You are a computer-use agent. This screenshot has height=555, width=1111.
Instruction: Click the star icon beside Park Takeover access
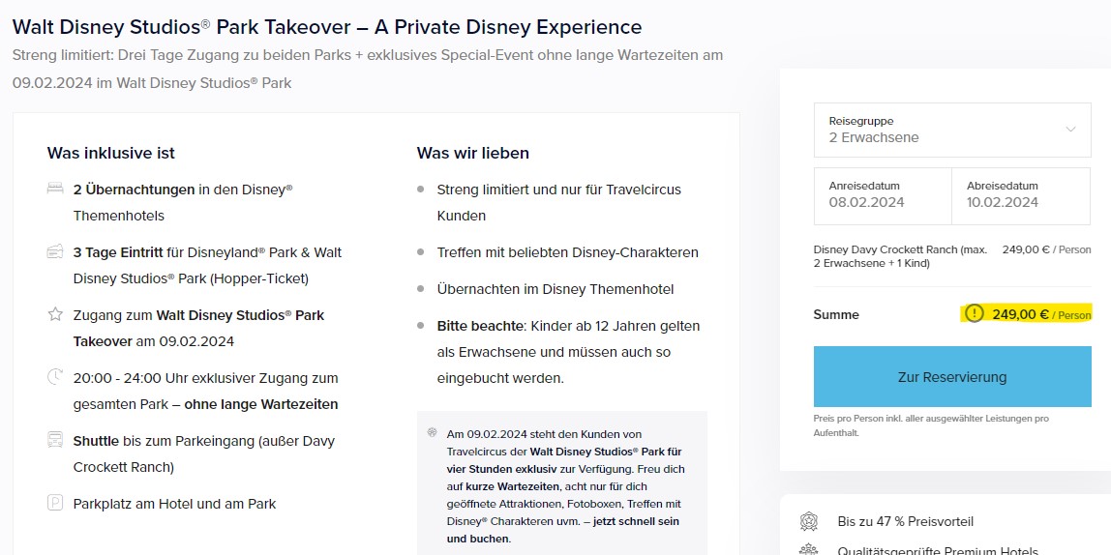pos(55,314)
